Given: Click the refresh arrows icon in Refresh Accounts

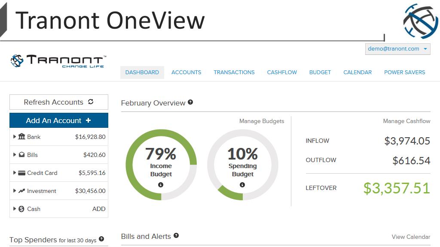Looking at the screenshot, I should coord(91,102).
